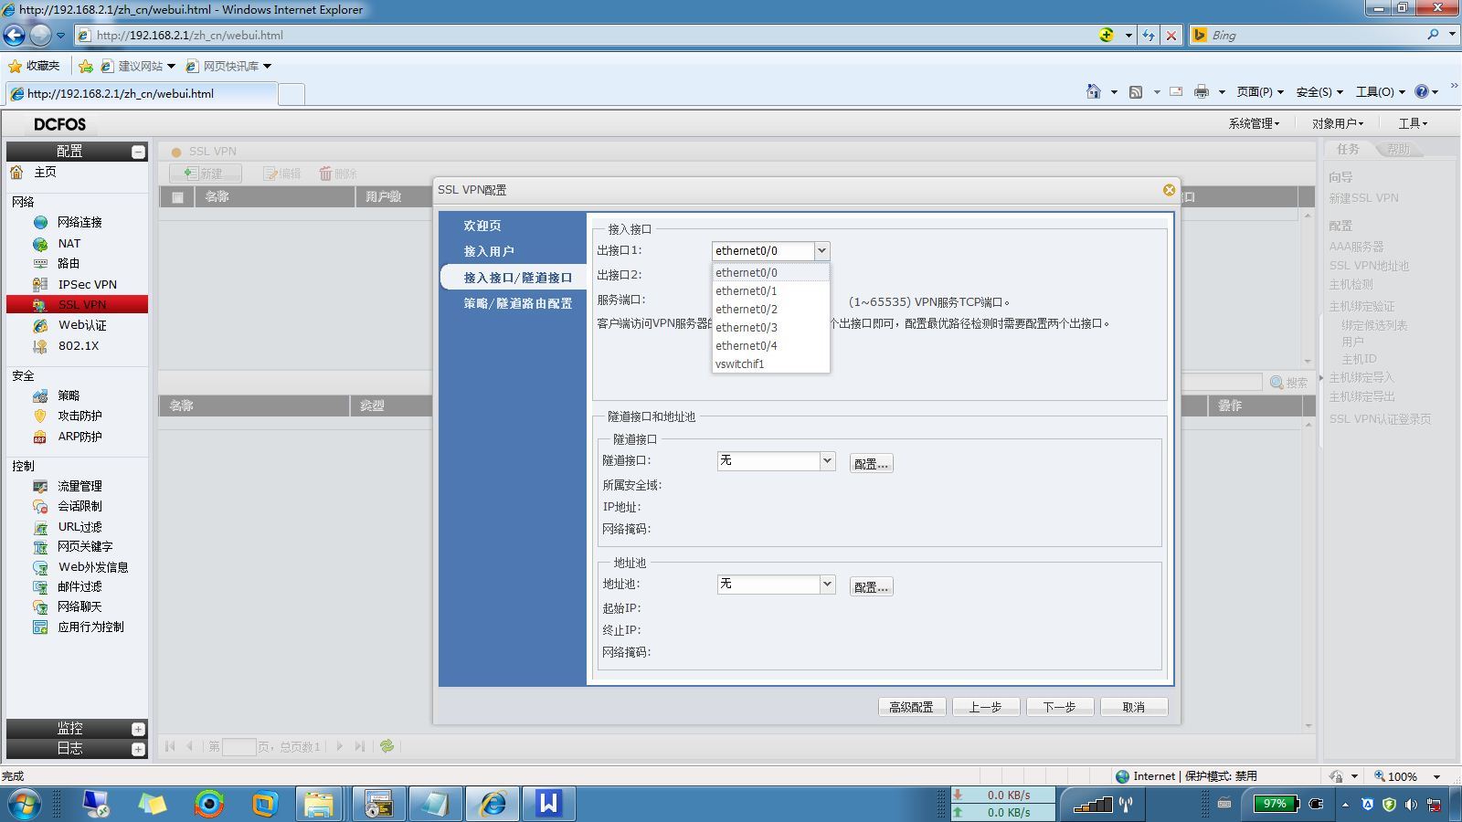
Task: Open 策略 policy entry
Action: tap(69, 395)
